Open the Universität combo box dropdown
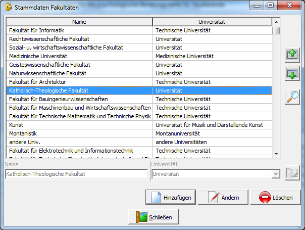The height and width of the screenshot is (230, 305). (x=276, y=174)
